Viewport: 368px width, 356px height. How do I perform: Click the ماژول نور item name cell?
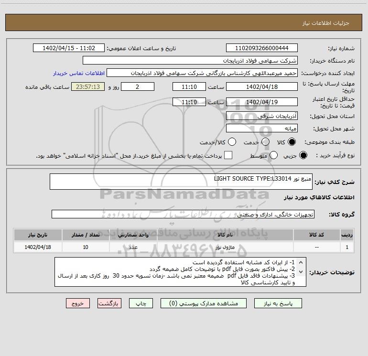[225, 247]
